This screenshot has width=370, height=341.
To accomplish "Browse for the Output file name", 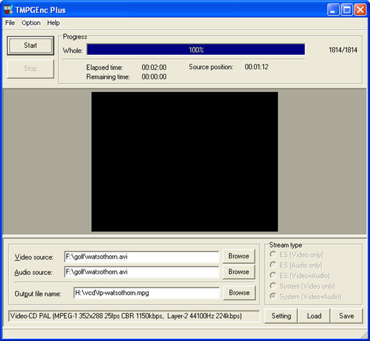I will (x=239, y=293).
